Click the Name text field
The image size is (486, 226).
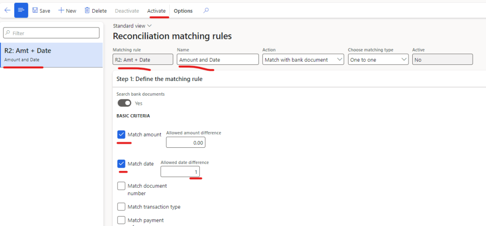tap(217, 60)
